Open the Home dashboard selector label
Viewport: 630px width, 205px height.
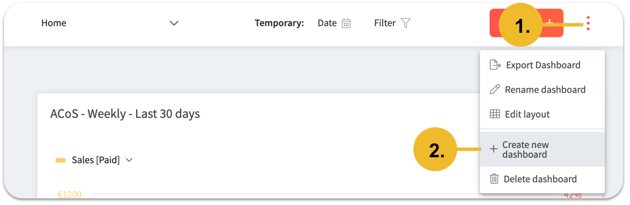click(54, 23)
